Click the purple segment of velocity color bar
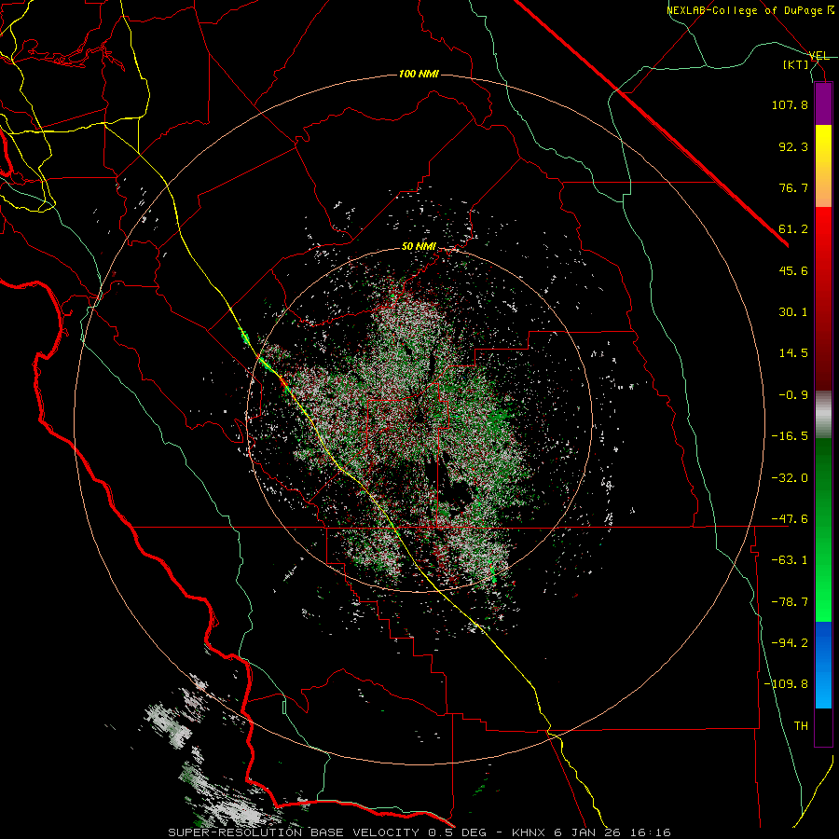 click(823, 103)
